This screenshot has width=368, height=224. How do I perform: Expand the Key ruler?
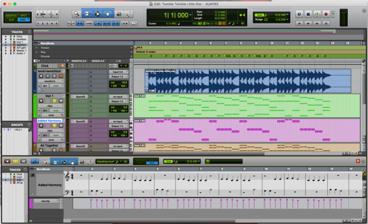point(37,52)
